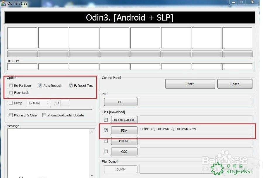Open the AP RAM dropdown

coord(38,103)
